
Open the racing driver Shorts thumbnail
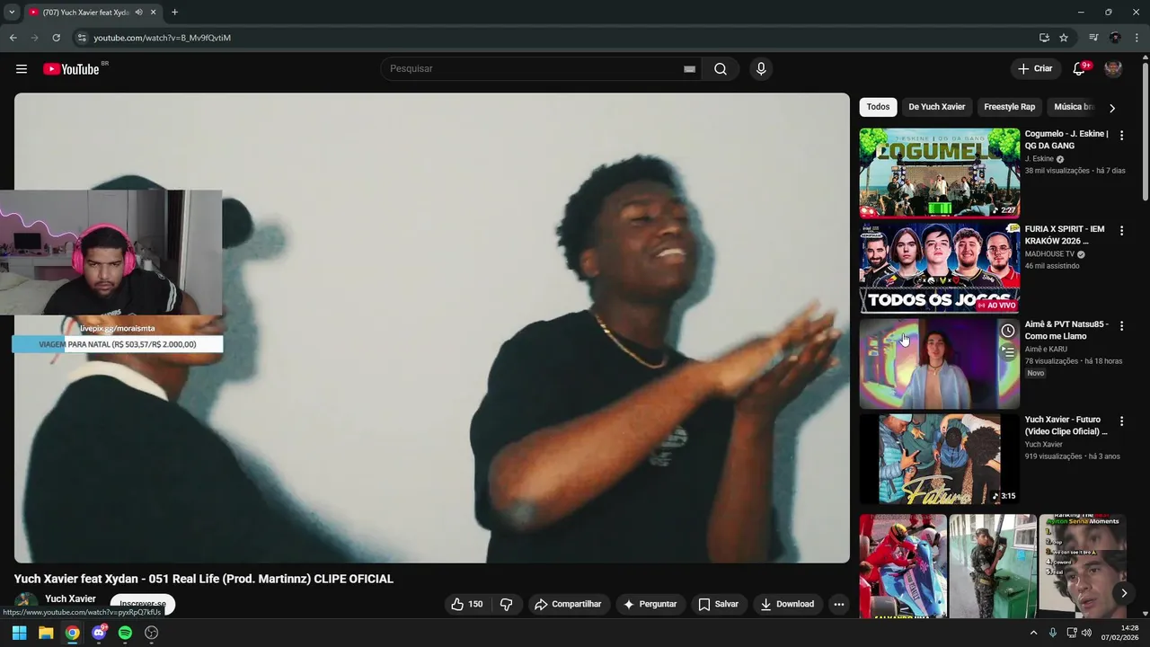pyautogui.click(x=903, y=566)
